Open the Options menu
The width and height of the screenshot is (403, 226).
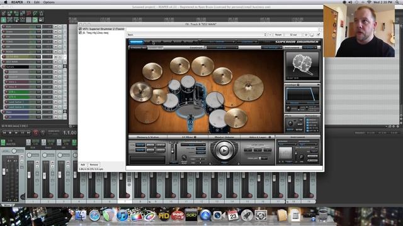tap(49, 2)
